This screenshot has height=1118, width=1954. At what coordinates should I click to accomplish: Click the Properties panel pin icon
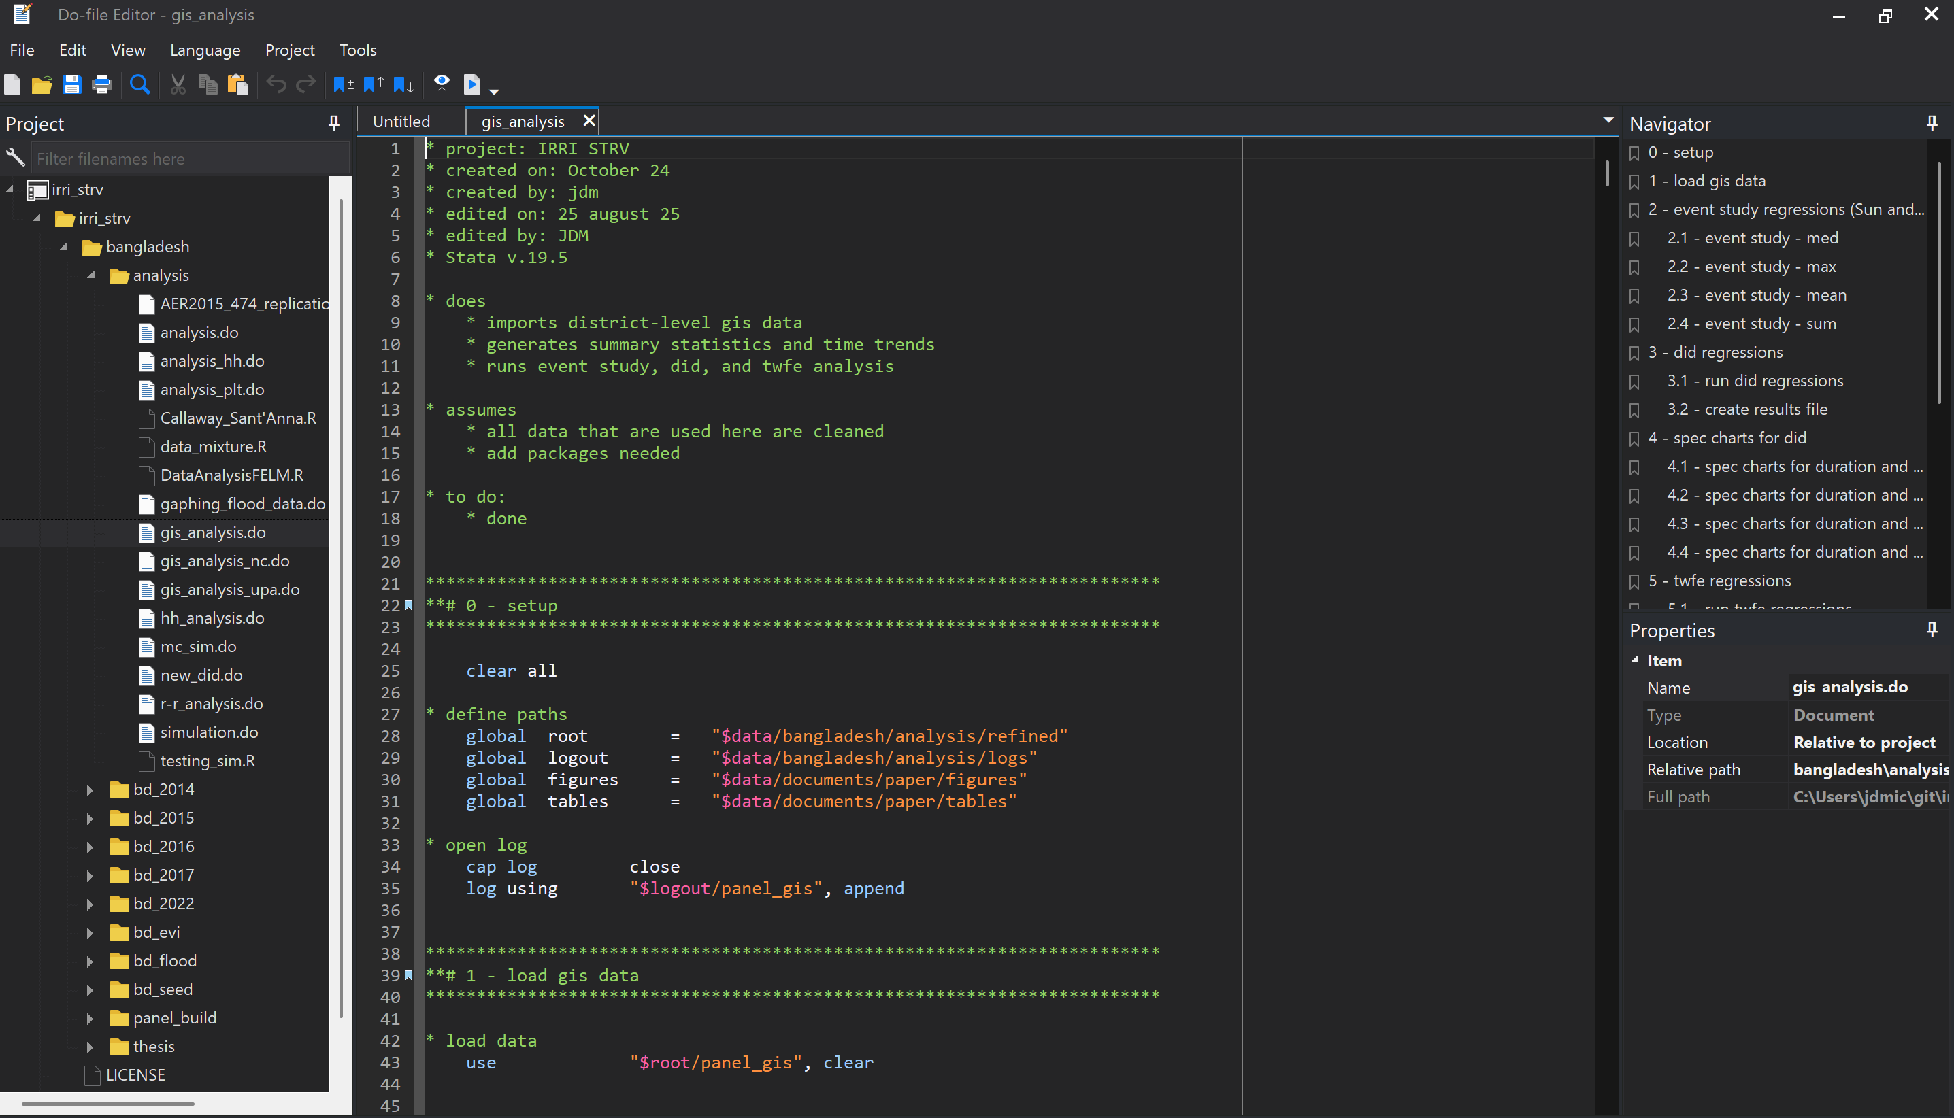pyautogui.click(x=1932, y=630)
